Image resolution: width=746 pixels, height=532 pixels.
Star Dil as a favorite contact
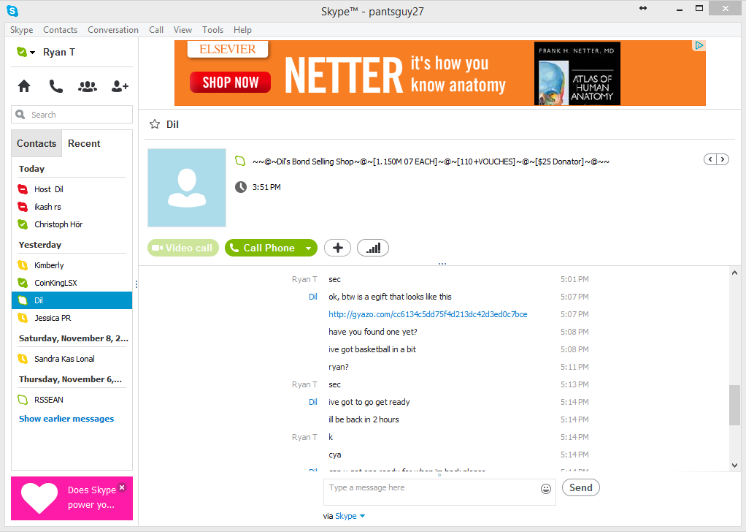(x=155, y=124)
